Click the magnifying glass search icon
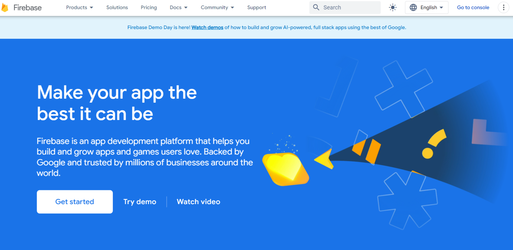This screenshot has width=513, height=250. (316, 7)
